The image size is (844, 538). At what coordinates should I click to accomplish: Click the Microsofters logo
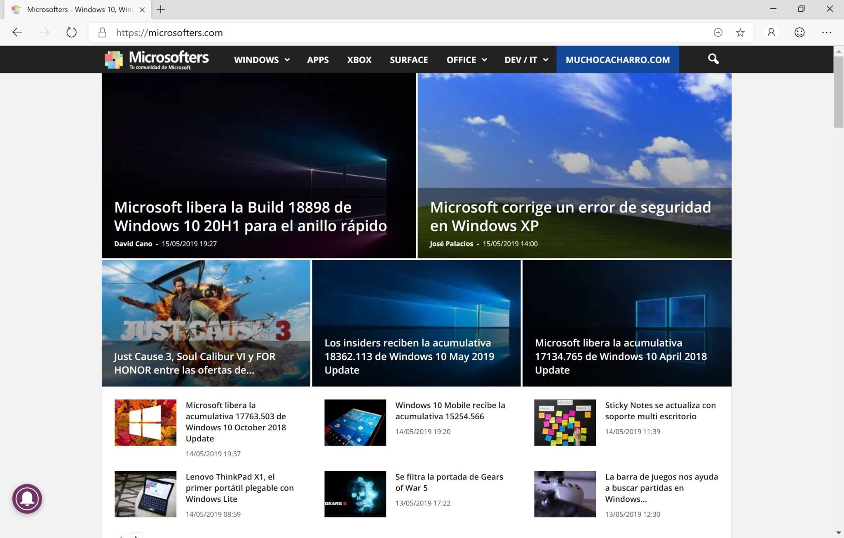click(x=157, y=59)
